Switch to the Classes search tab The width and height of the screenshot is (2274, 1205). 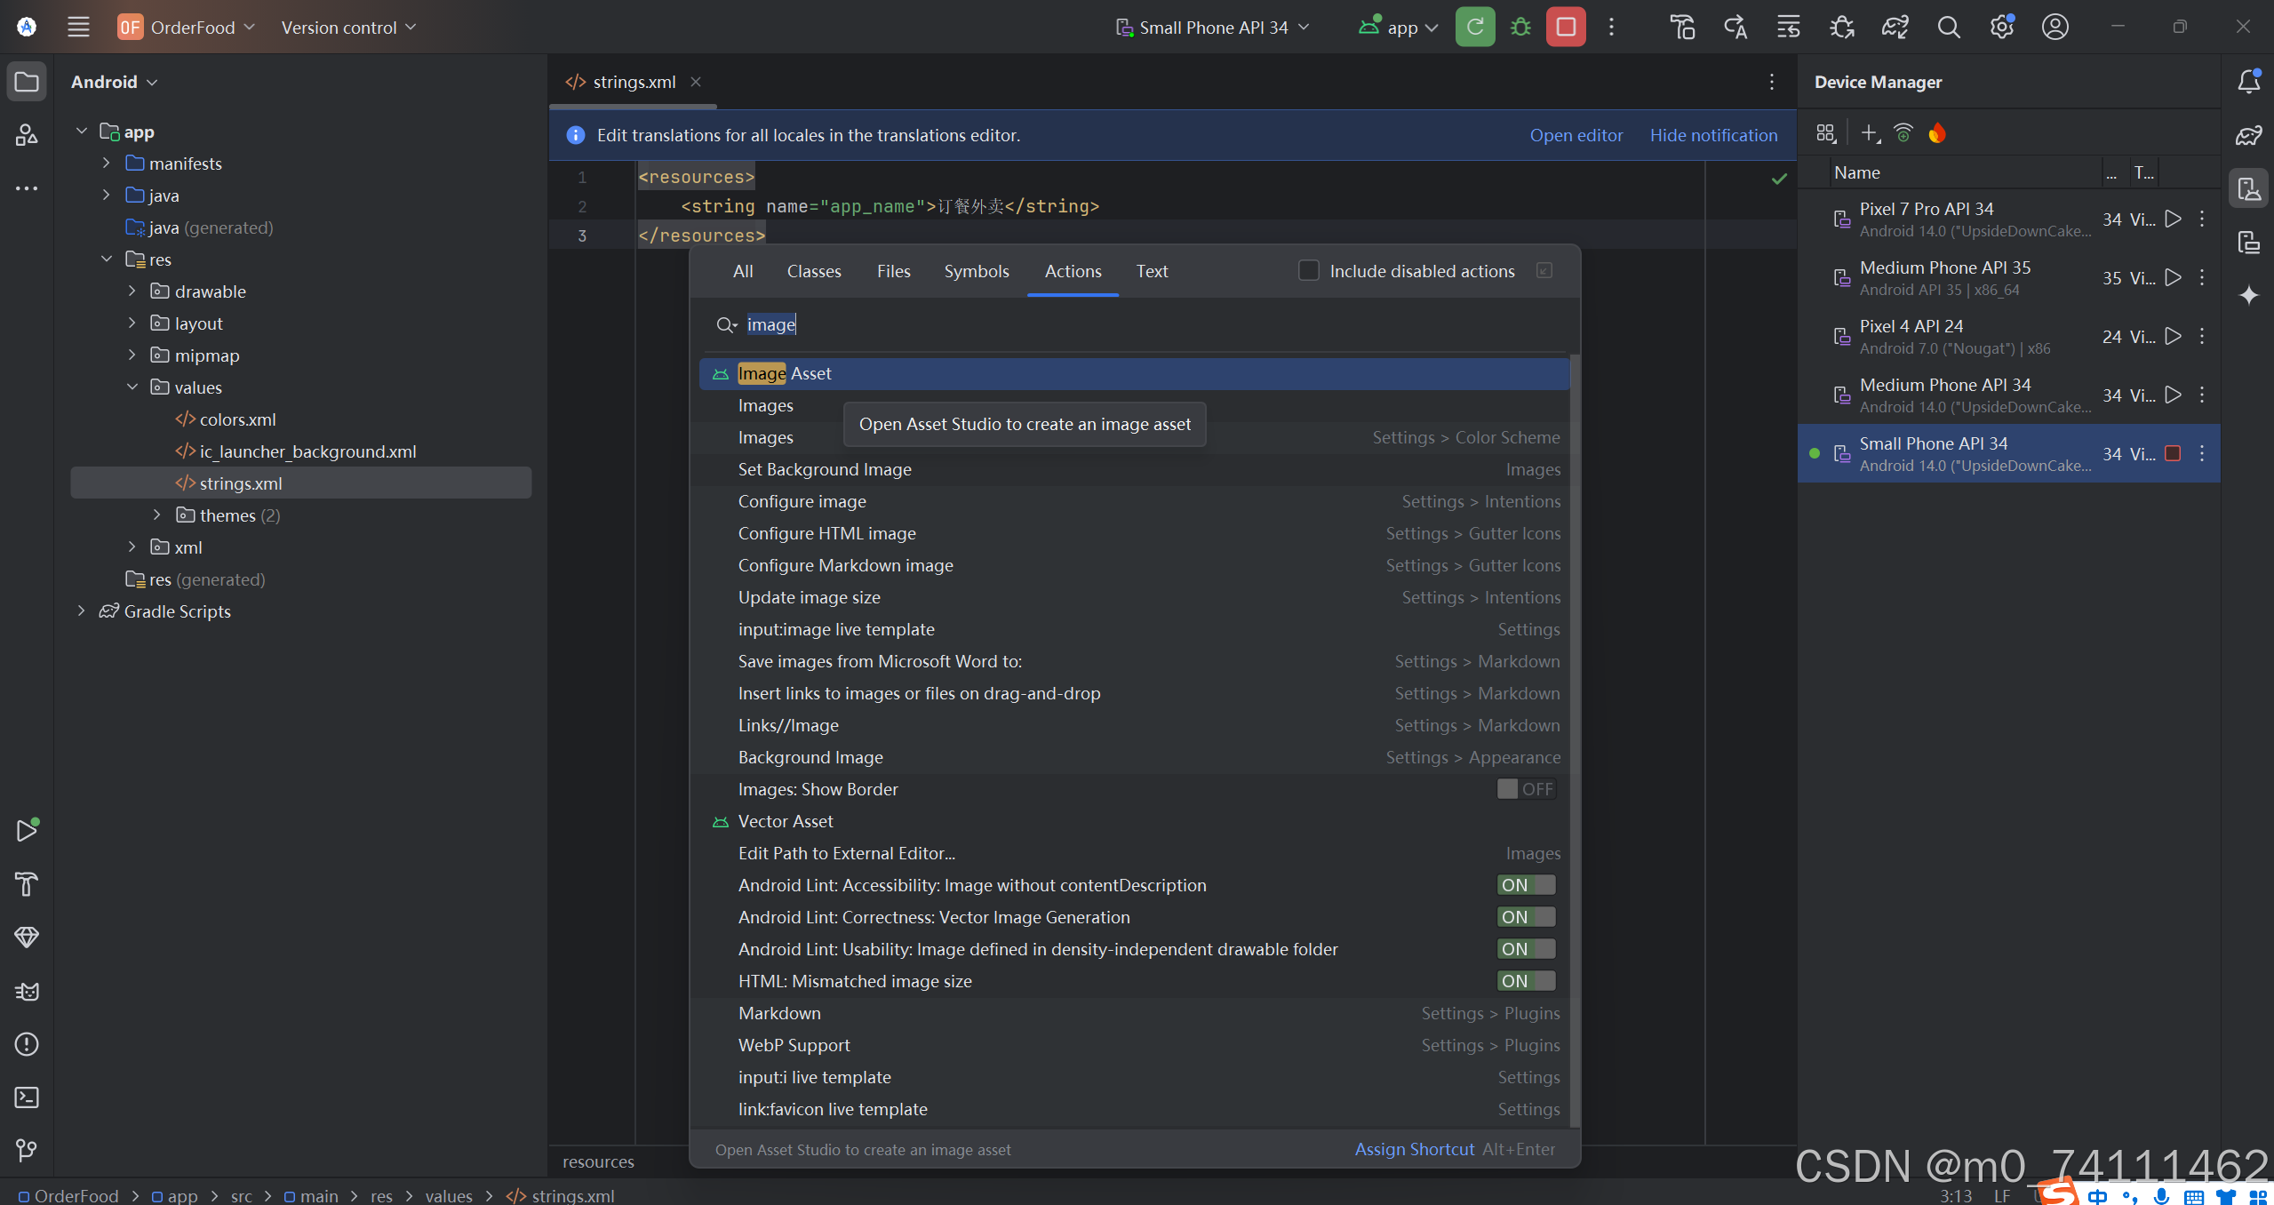813,271
